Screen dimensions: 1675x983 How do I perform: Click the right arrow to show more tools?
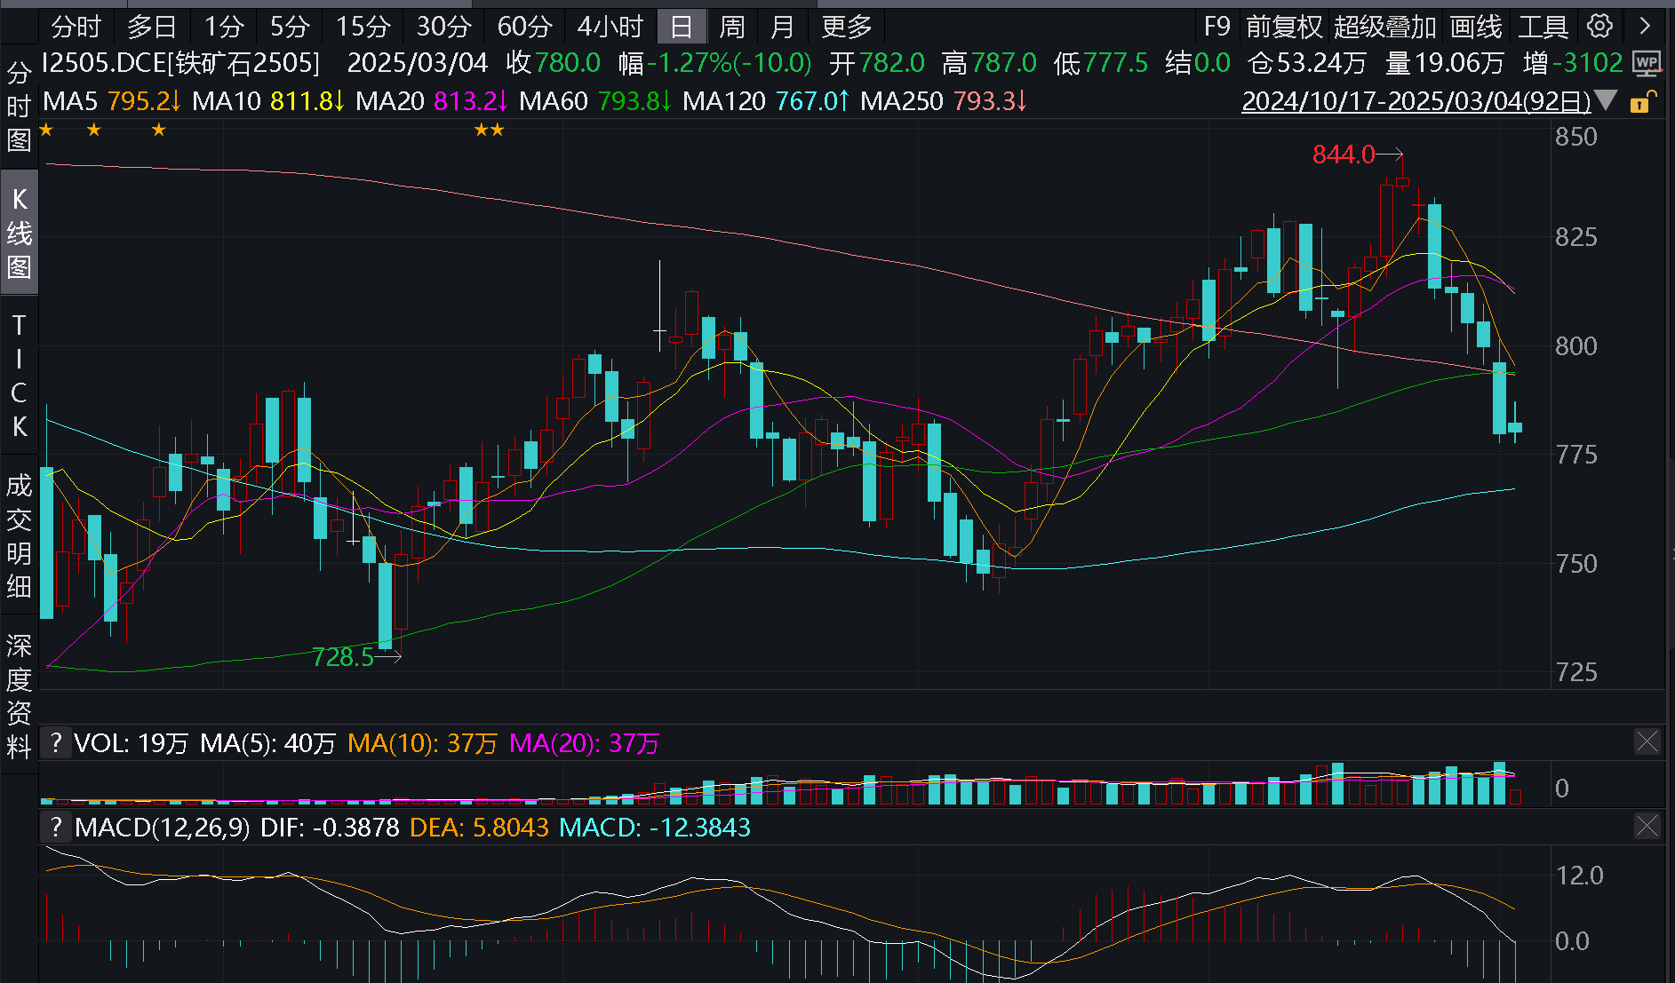pos(1645,27)
